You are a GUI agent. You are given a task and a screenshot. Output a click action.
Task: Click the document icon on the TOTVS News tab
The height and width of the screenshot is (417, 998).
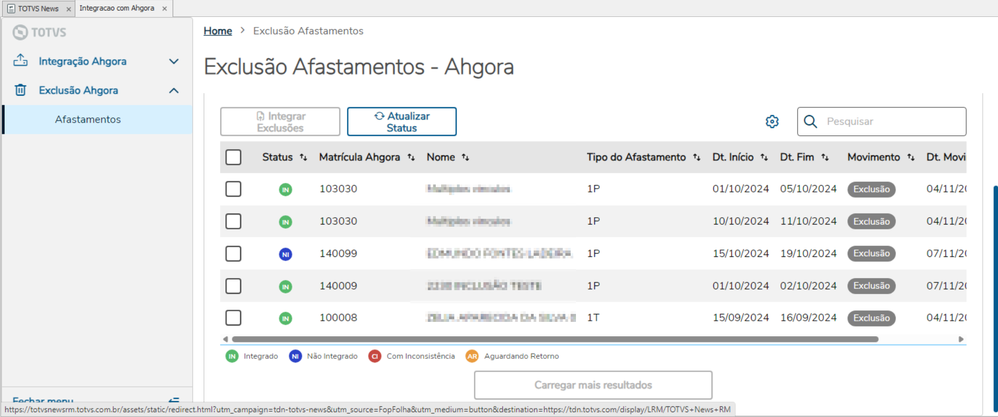(x=11, y=8)
